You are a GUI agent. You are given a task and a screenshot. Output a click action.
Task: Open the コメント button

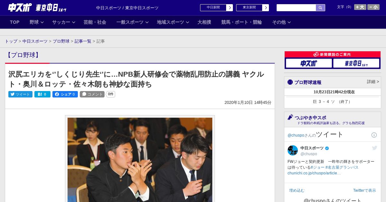[92, 94]
